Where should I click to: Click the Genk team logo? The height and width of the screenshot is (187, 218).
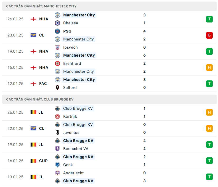coord(57,165)
